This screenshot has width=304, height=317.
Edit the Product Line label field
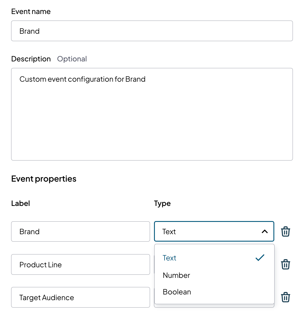(80, 264)
